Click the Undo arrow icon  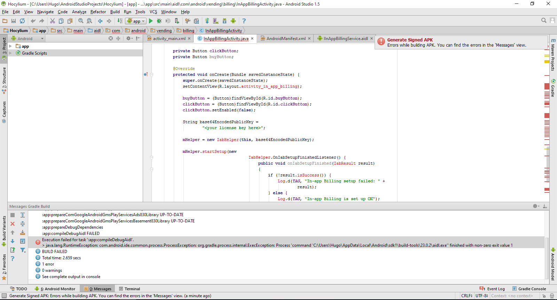click(33, 21)
